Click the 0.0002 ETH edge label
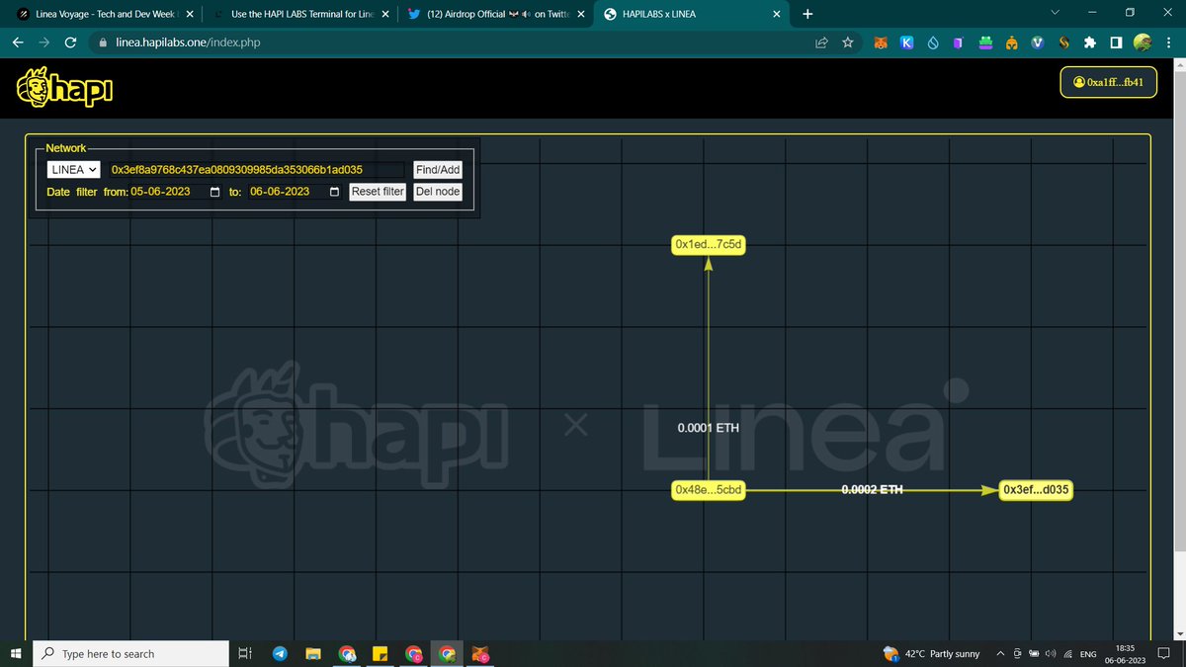Viewport: 1186px width, 667px height. (872, 489)
